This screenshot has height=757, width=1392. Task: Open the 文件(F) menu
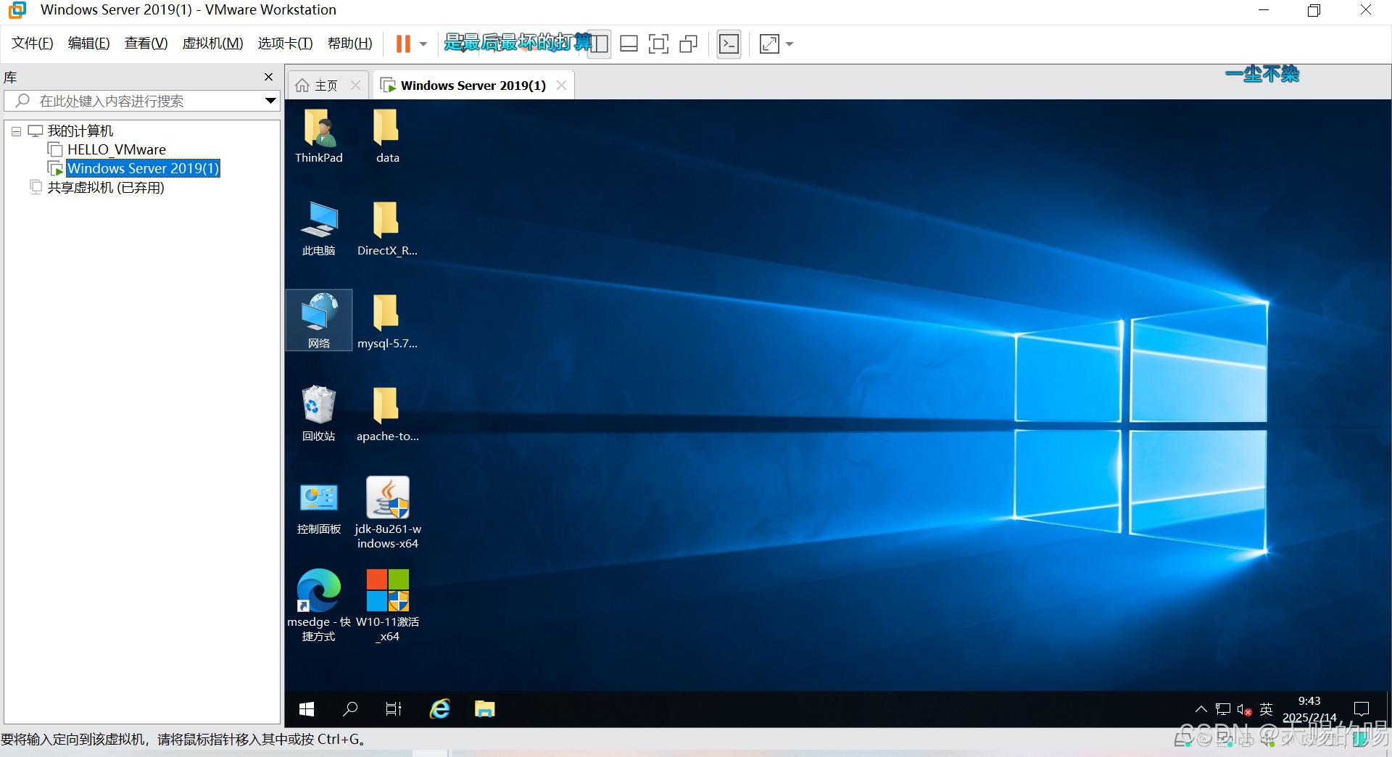pyautogui.click(x=33, y=44)
